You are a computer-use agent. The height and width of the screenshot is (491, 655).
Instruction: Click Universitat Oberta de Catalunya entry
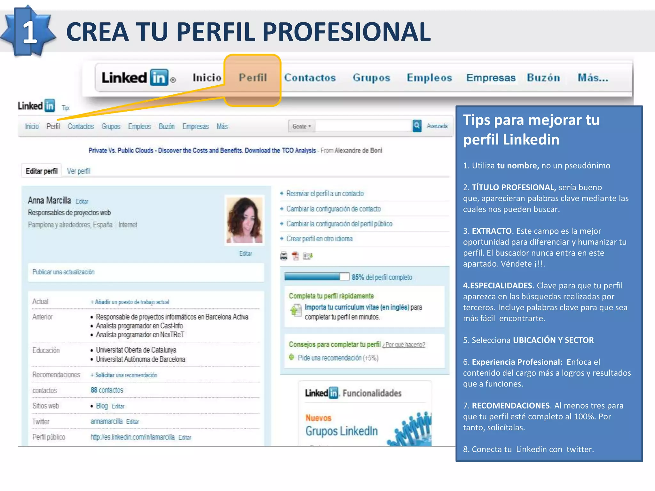click(136, 350)
